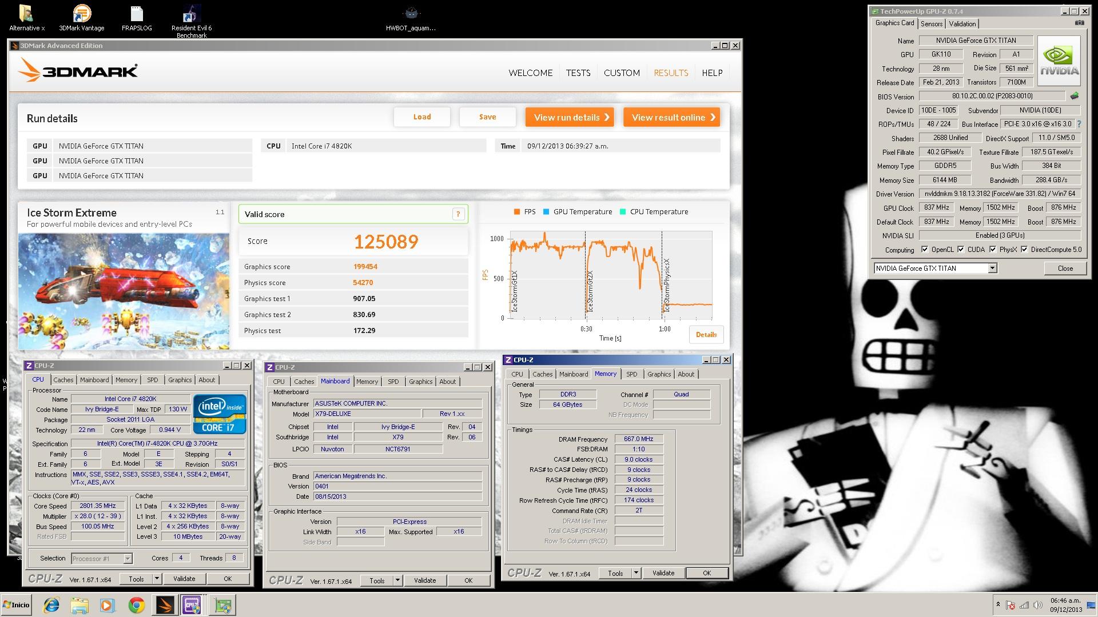
Task: Click the 3DMark logo in header
Action: 78,71
